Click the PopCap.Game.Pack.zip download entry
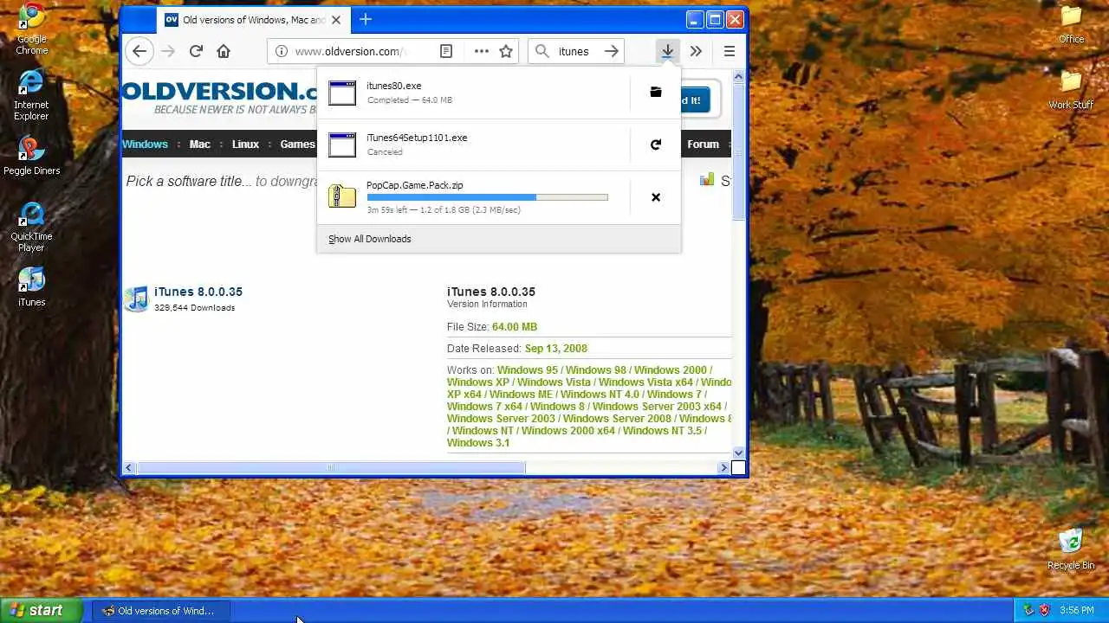The width and height of the screenshot is (1109, 623). (474, 197)
